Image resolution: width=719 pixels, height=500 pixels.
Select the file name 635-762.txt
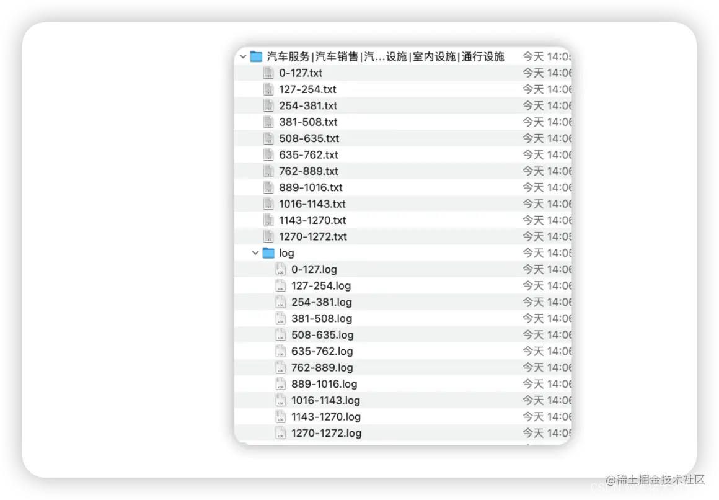click(309, 154)
